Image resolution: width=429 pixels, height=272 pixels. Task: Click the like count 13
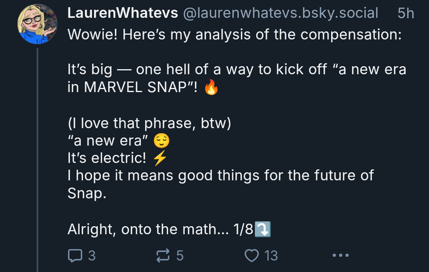(271, 255)
